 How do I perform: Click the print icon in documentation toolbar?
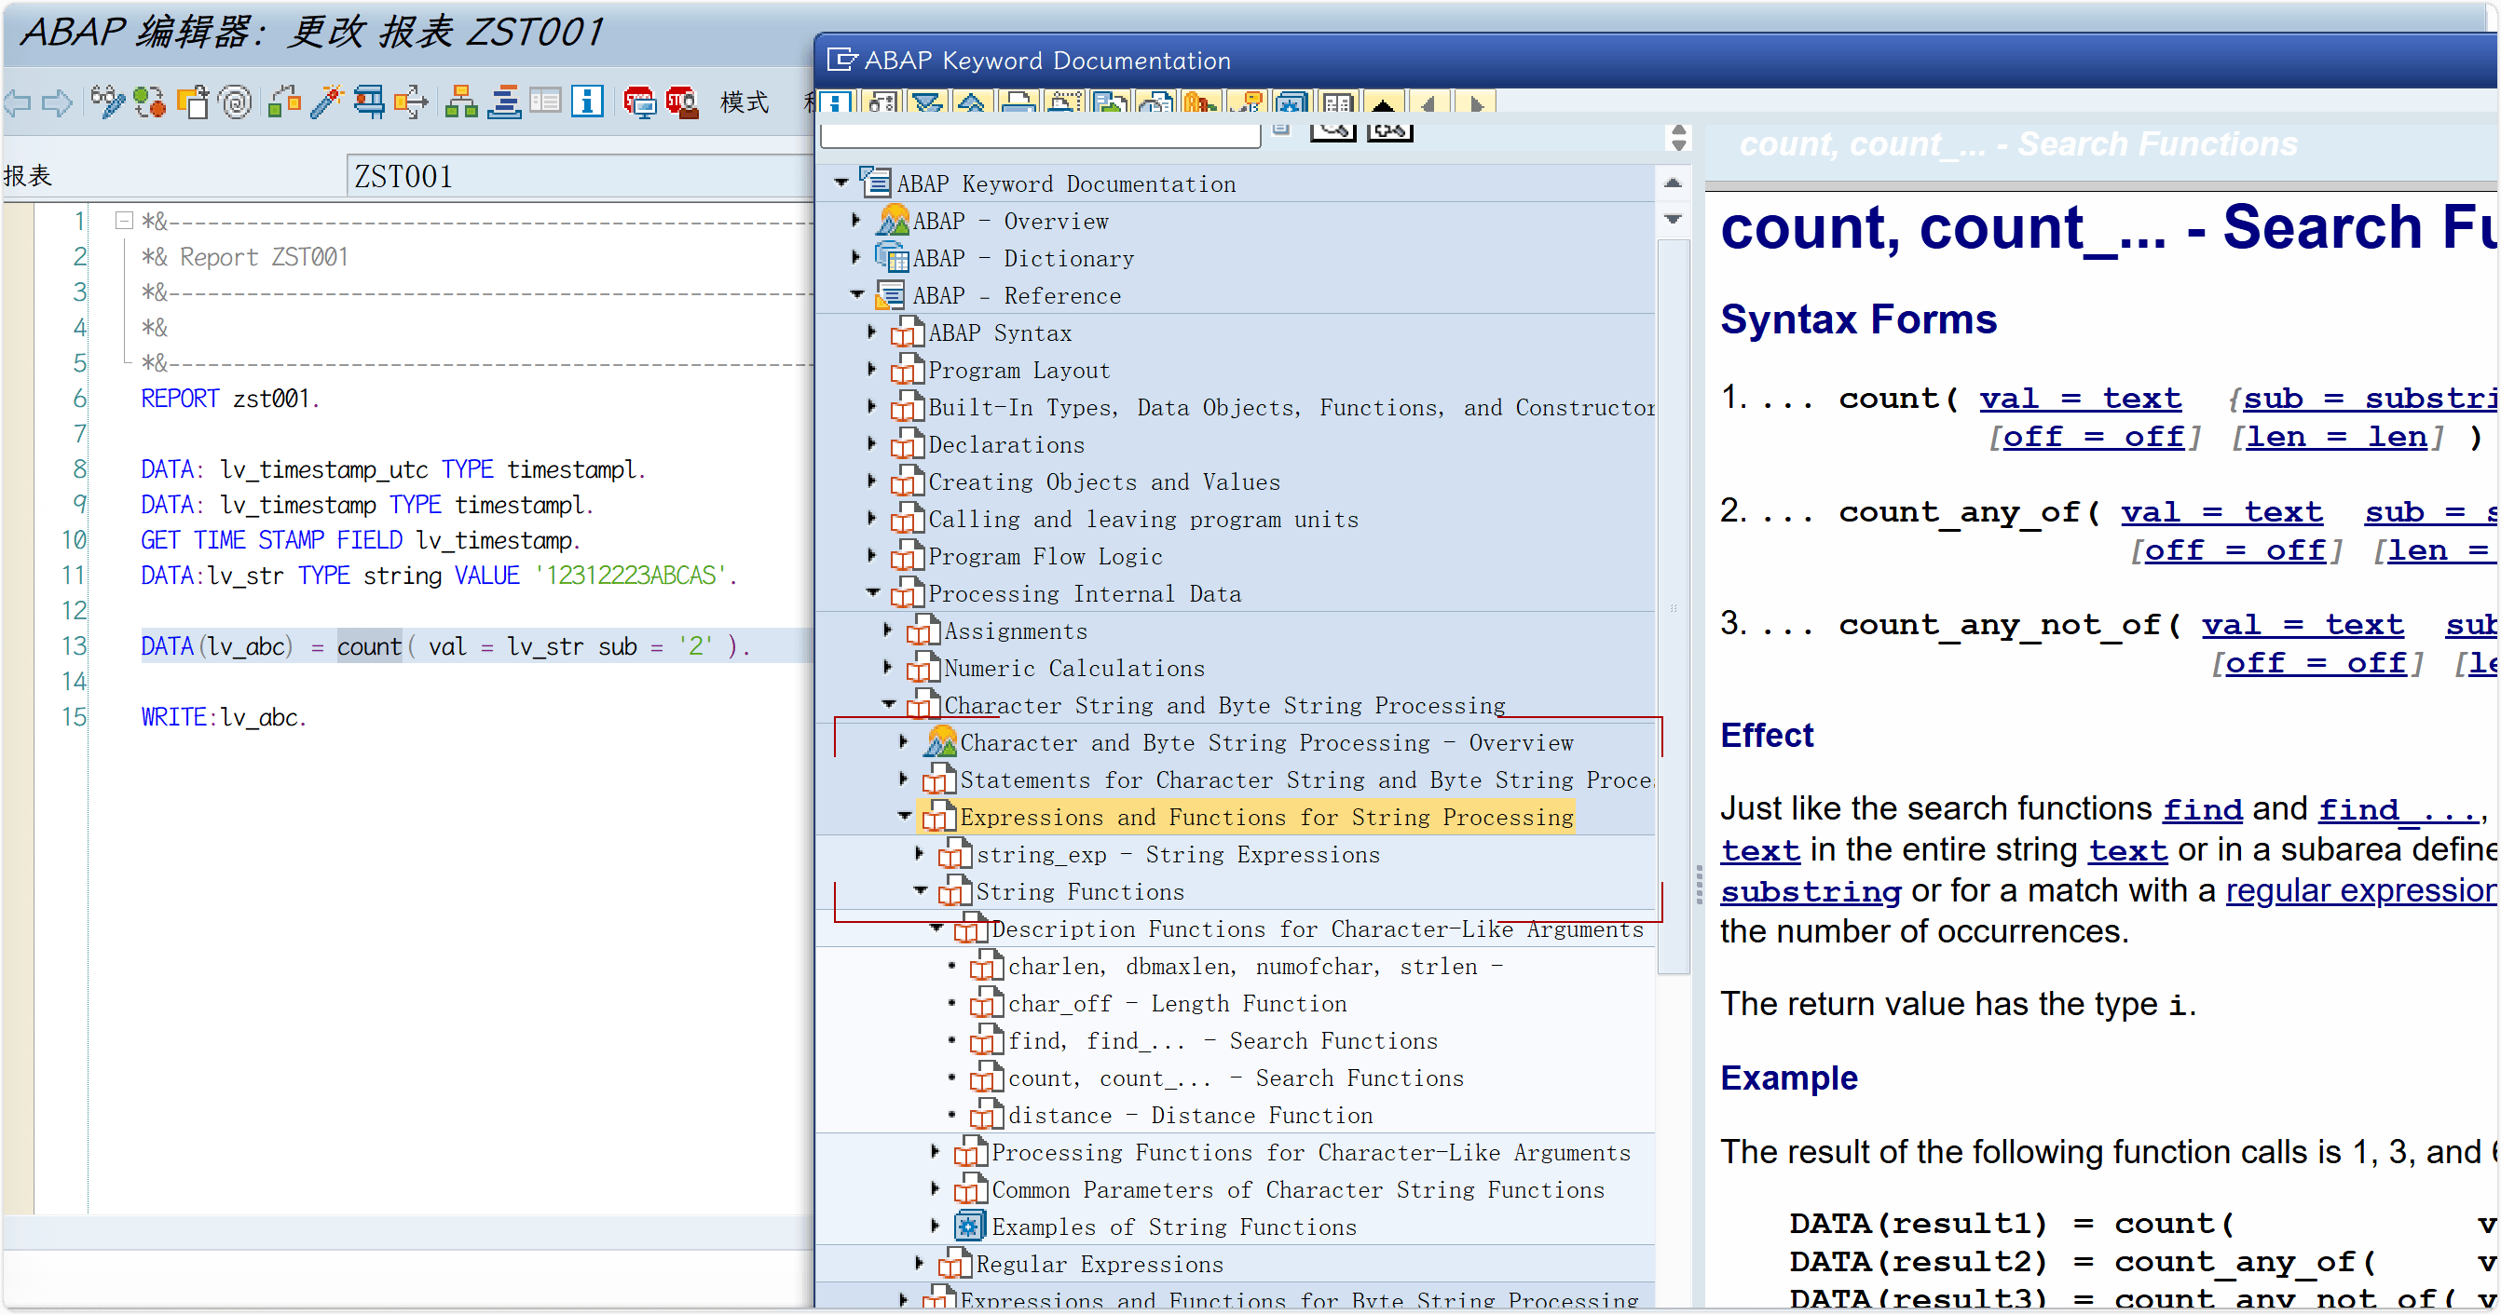point(1018,102)
